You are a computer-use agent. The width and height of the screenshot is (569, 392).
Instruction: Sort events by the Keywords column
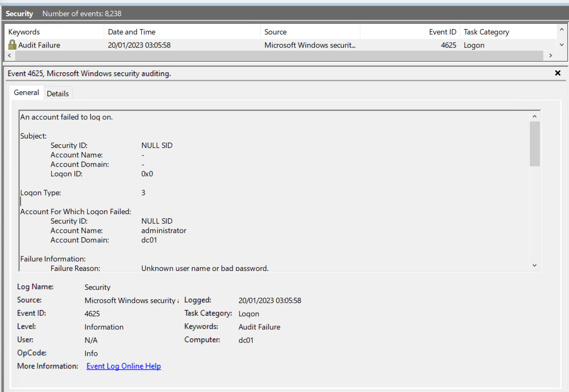[x=24, y=32]
